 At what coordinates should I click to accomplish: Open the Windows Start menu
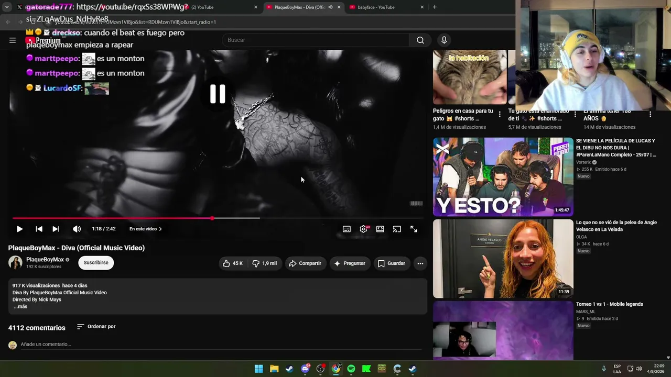pyautogui.click(x=258, y=369)
